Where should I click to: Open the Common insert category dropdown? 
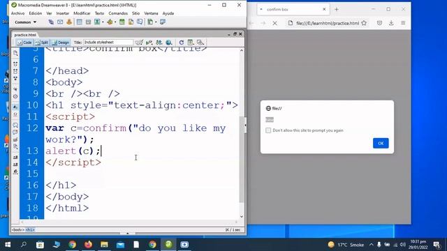click(26, 22)
